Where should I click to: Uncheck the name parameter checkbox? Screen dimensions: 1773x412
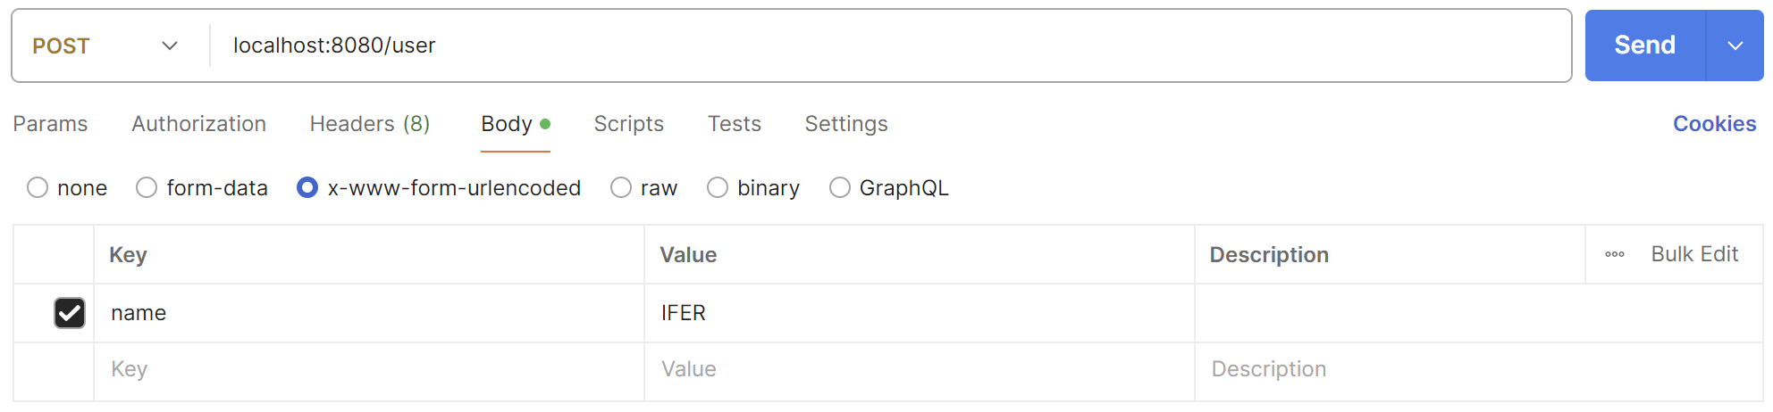pyautogui.click(x=70, y=313)
